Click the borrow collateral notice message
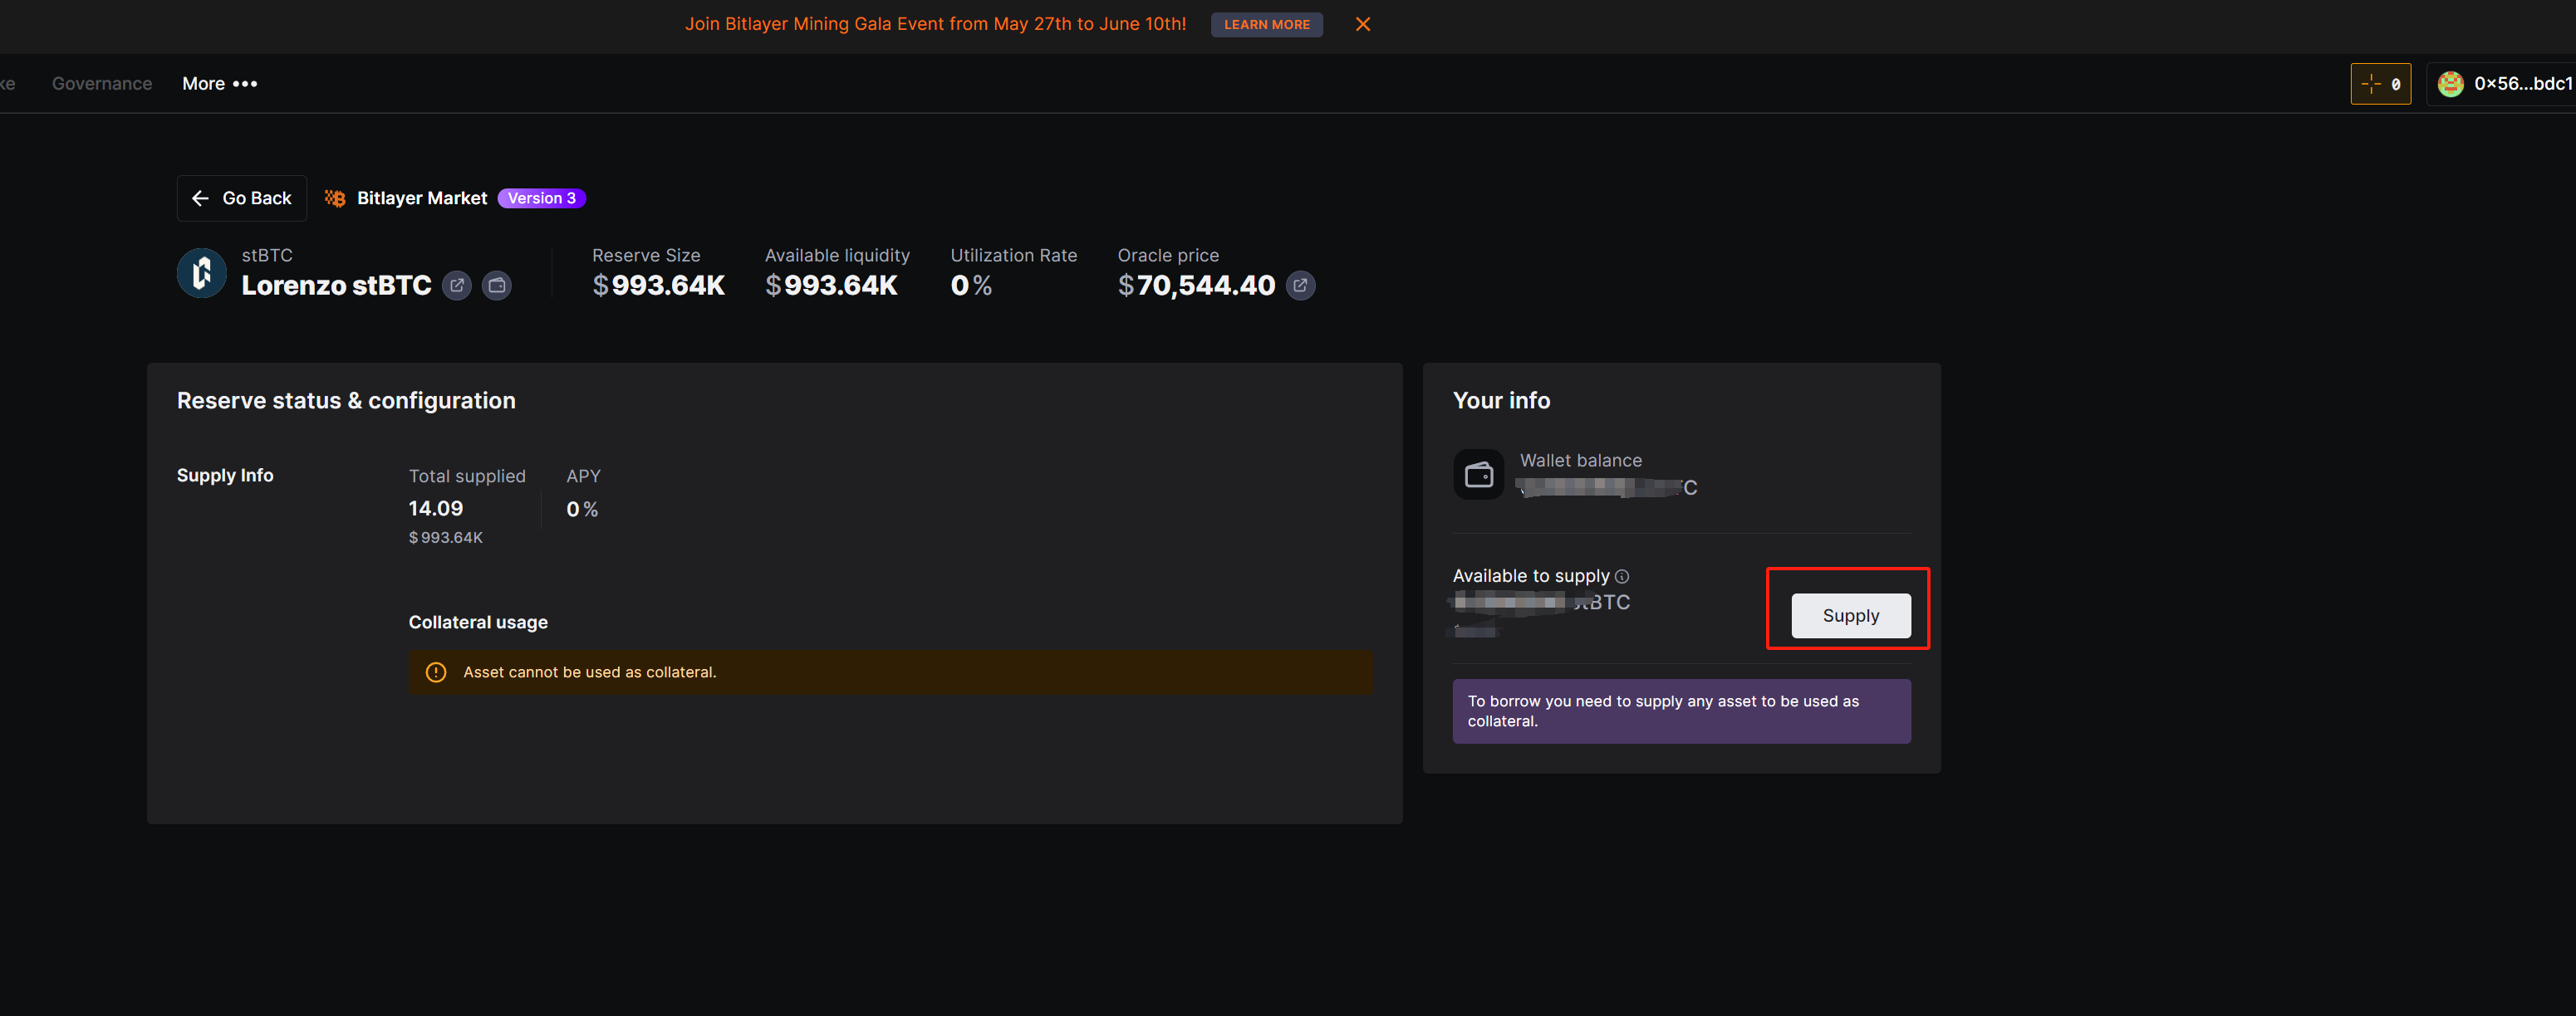Screen dimensions: 2576x1016 tap(1681, 711)
